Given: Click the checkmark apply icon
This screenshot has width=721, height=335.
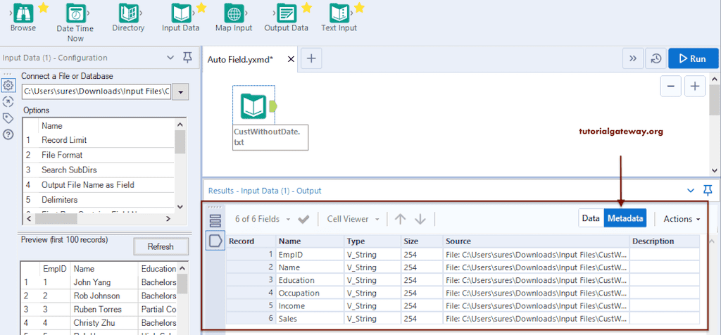Looking at the screenshot, I should point(303,220).
